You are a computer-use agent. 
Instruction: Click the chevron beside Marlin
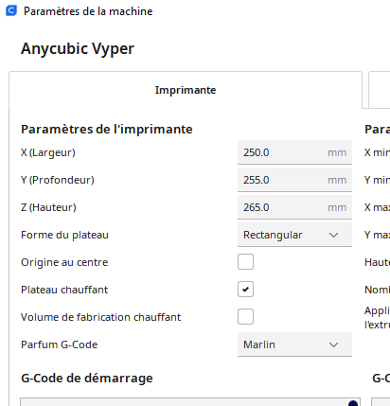click(x=333, y=344)
